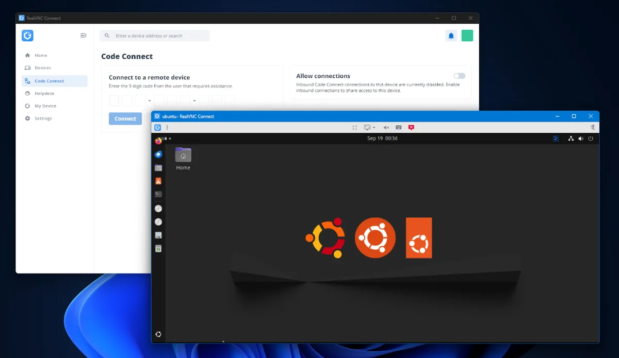Select the Home folder on Ubuntu desktop
This screenshot has width=619, height=358.
tap(183, 160)
